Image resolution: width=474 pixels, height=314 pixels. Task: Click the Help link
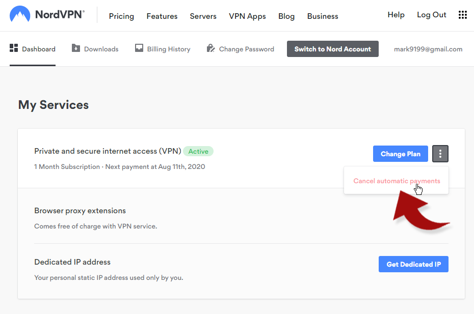[x=396, y=15]
